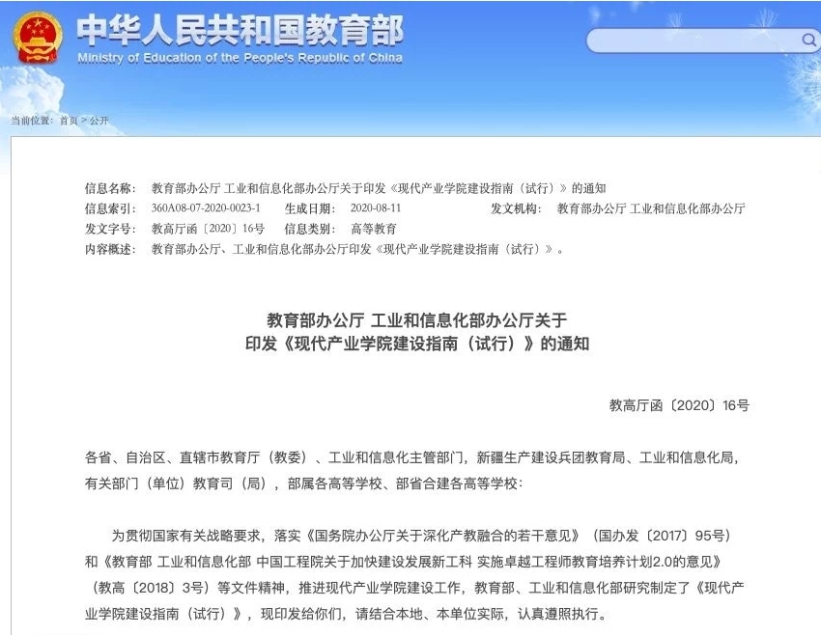Click the 发文机构 label
Image resolution: width=821 pixels, height=635 pixels.
point(516,208)
